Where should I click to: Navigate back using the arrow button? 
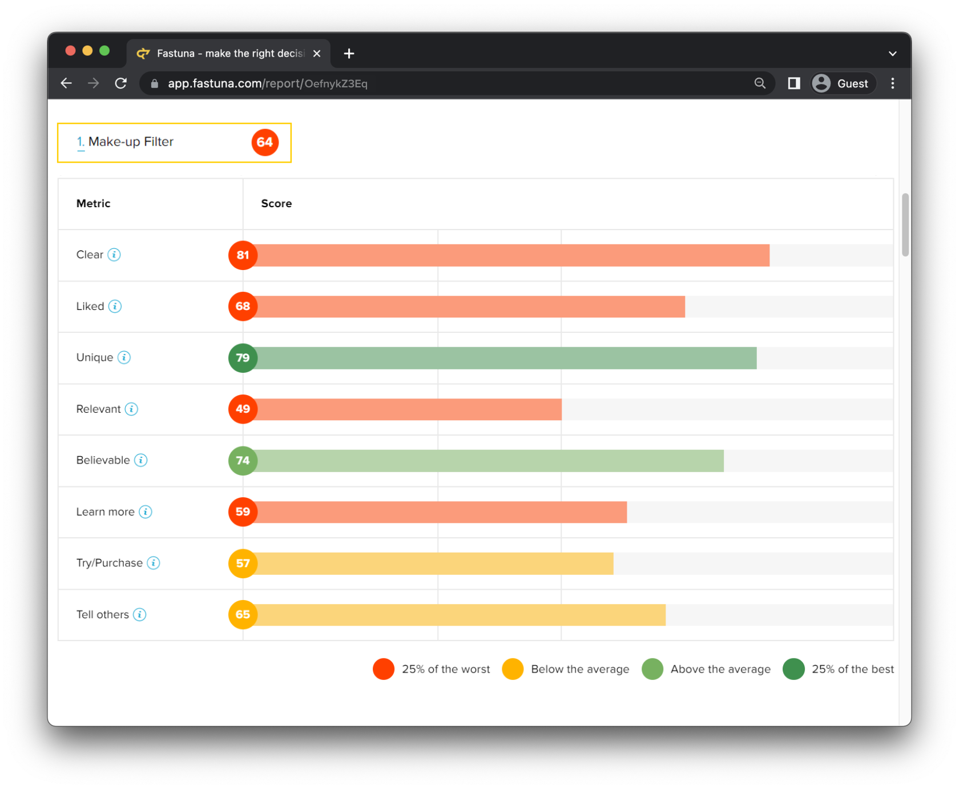(x=66, y=83)
